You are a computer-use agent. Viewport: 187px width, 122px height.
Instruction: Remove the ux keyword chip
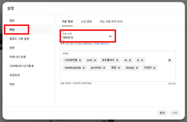(130, 60)
